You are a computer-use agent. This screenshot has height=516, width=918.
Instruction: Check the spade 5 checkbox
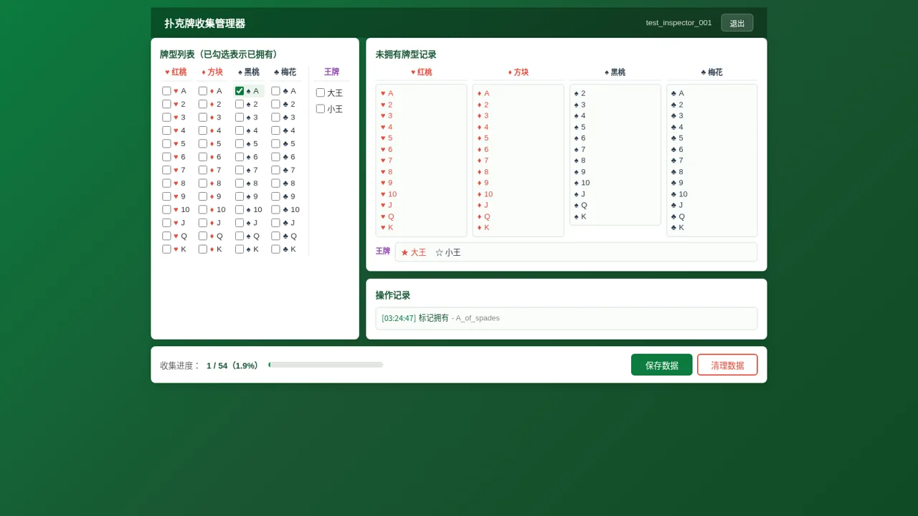(x=240, y=143)
